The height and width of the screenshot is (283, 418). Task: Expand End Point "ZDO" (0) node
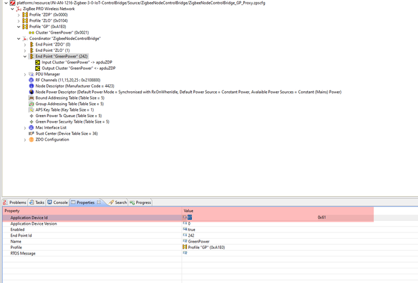pyautogui.click(x=25, y=44)
